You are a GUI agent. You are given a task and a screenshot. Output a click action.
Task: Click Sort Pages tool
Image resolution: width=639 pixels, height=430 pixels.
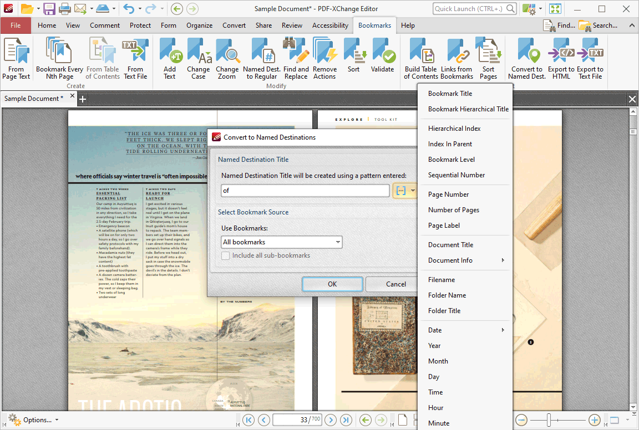pos(488,59)
